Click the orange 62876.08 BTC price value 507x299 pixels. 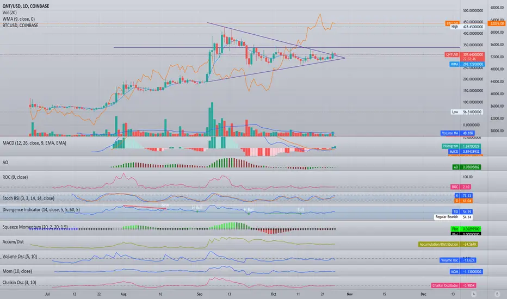pos(497,23)
